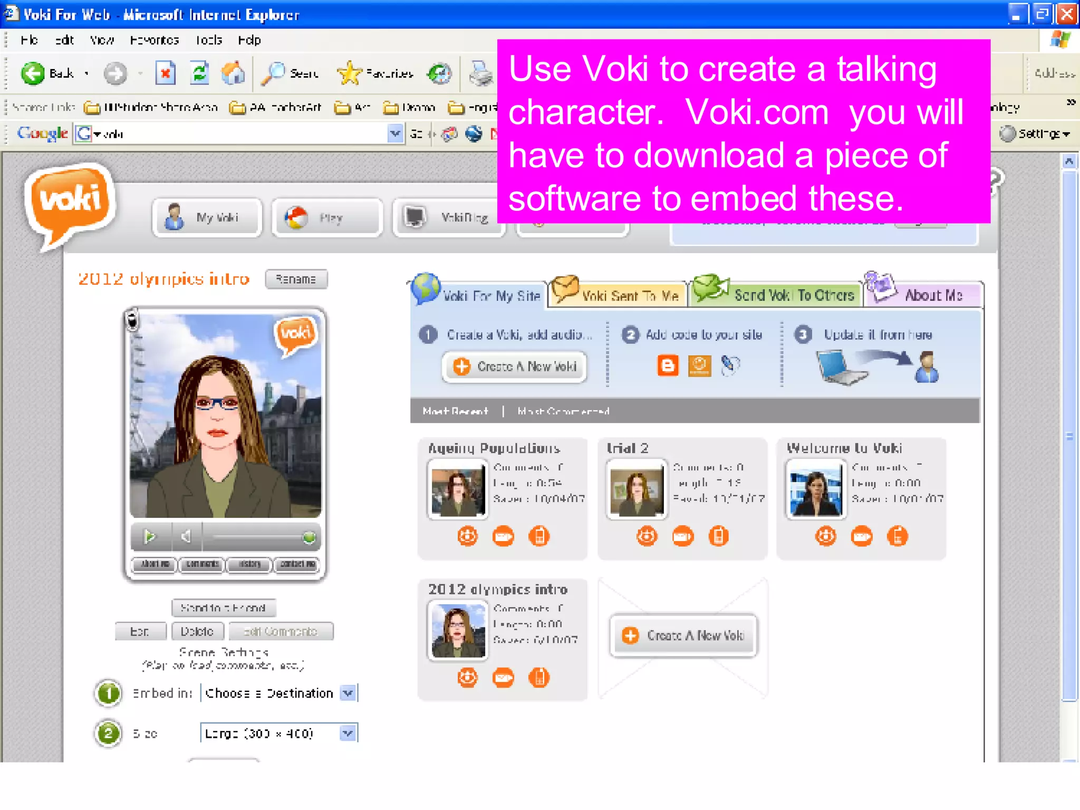Click Send to a Friend button
Image resolution: width=1080 pixels, height=810 pixels.
tap(224, 607)
